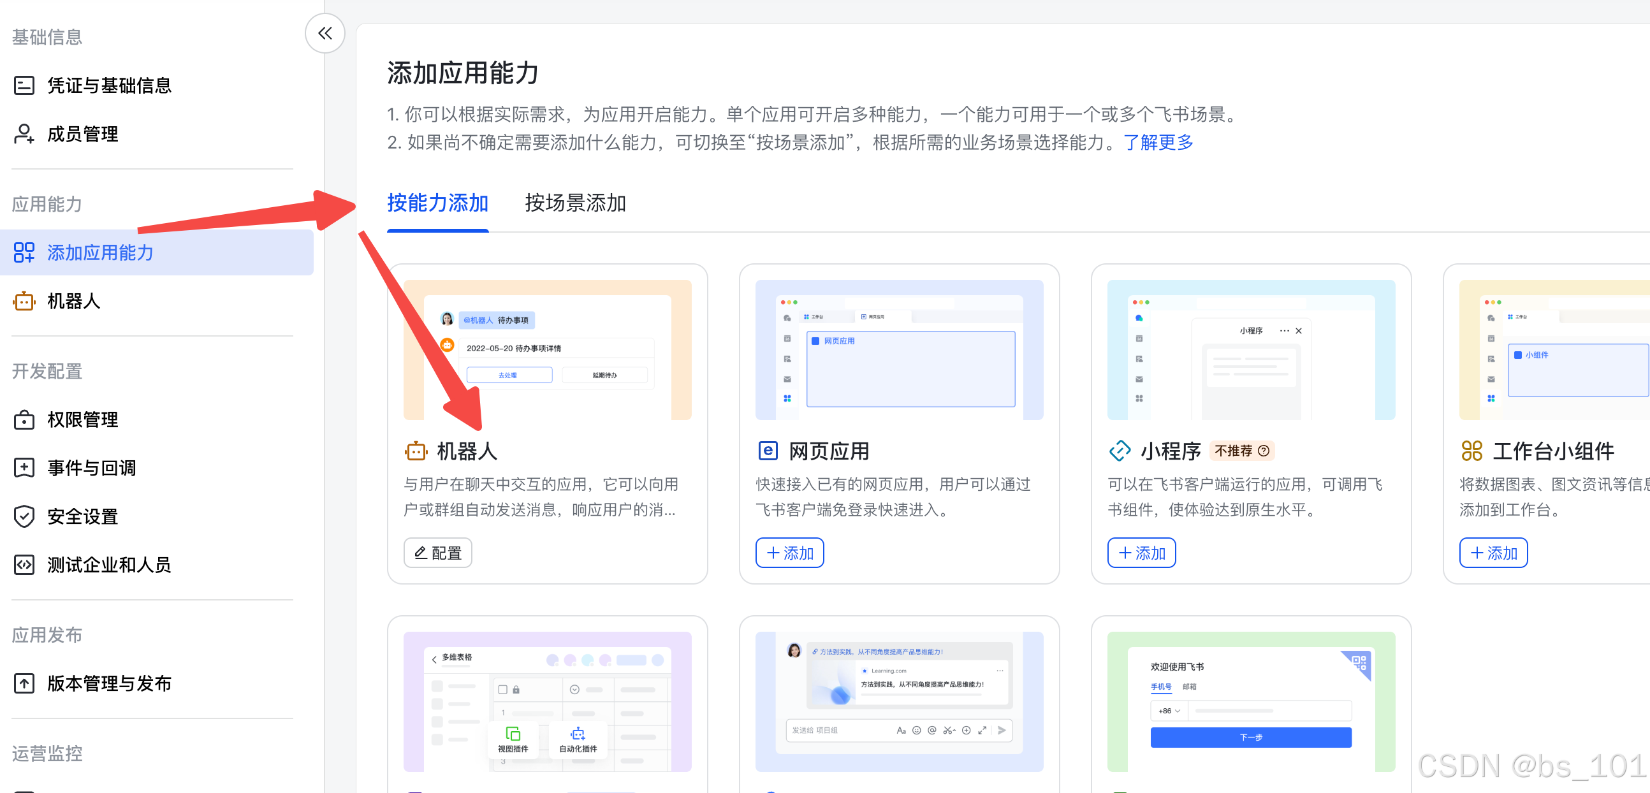Click the 成员管理 person-plus icon

click(x=24, y=134)
